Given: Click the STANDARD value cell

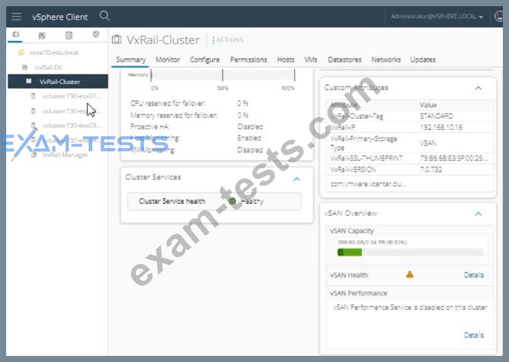Looking at the screenshot, I should (437, 116).
